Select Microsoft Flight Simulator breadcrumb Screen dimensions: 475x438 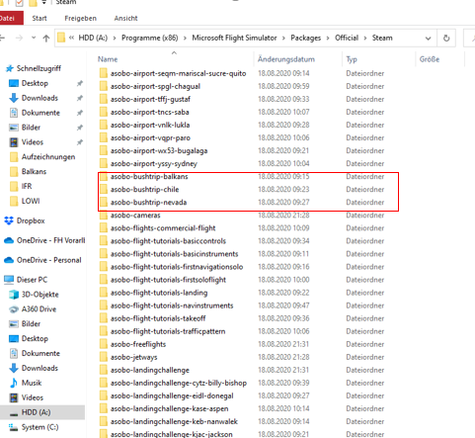[234, 38]
